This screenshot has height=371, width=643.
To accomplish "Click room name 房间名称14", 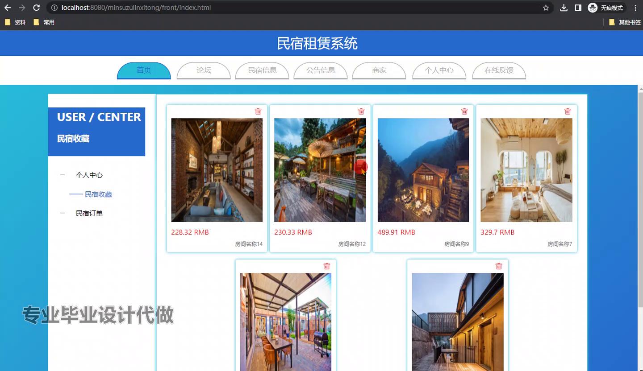I will (x=249, y=244).
